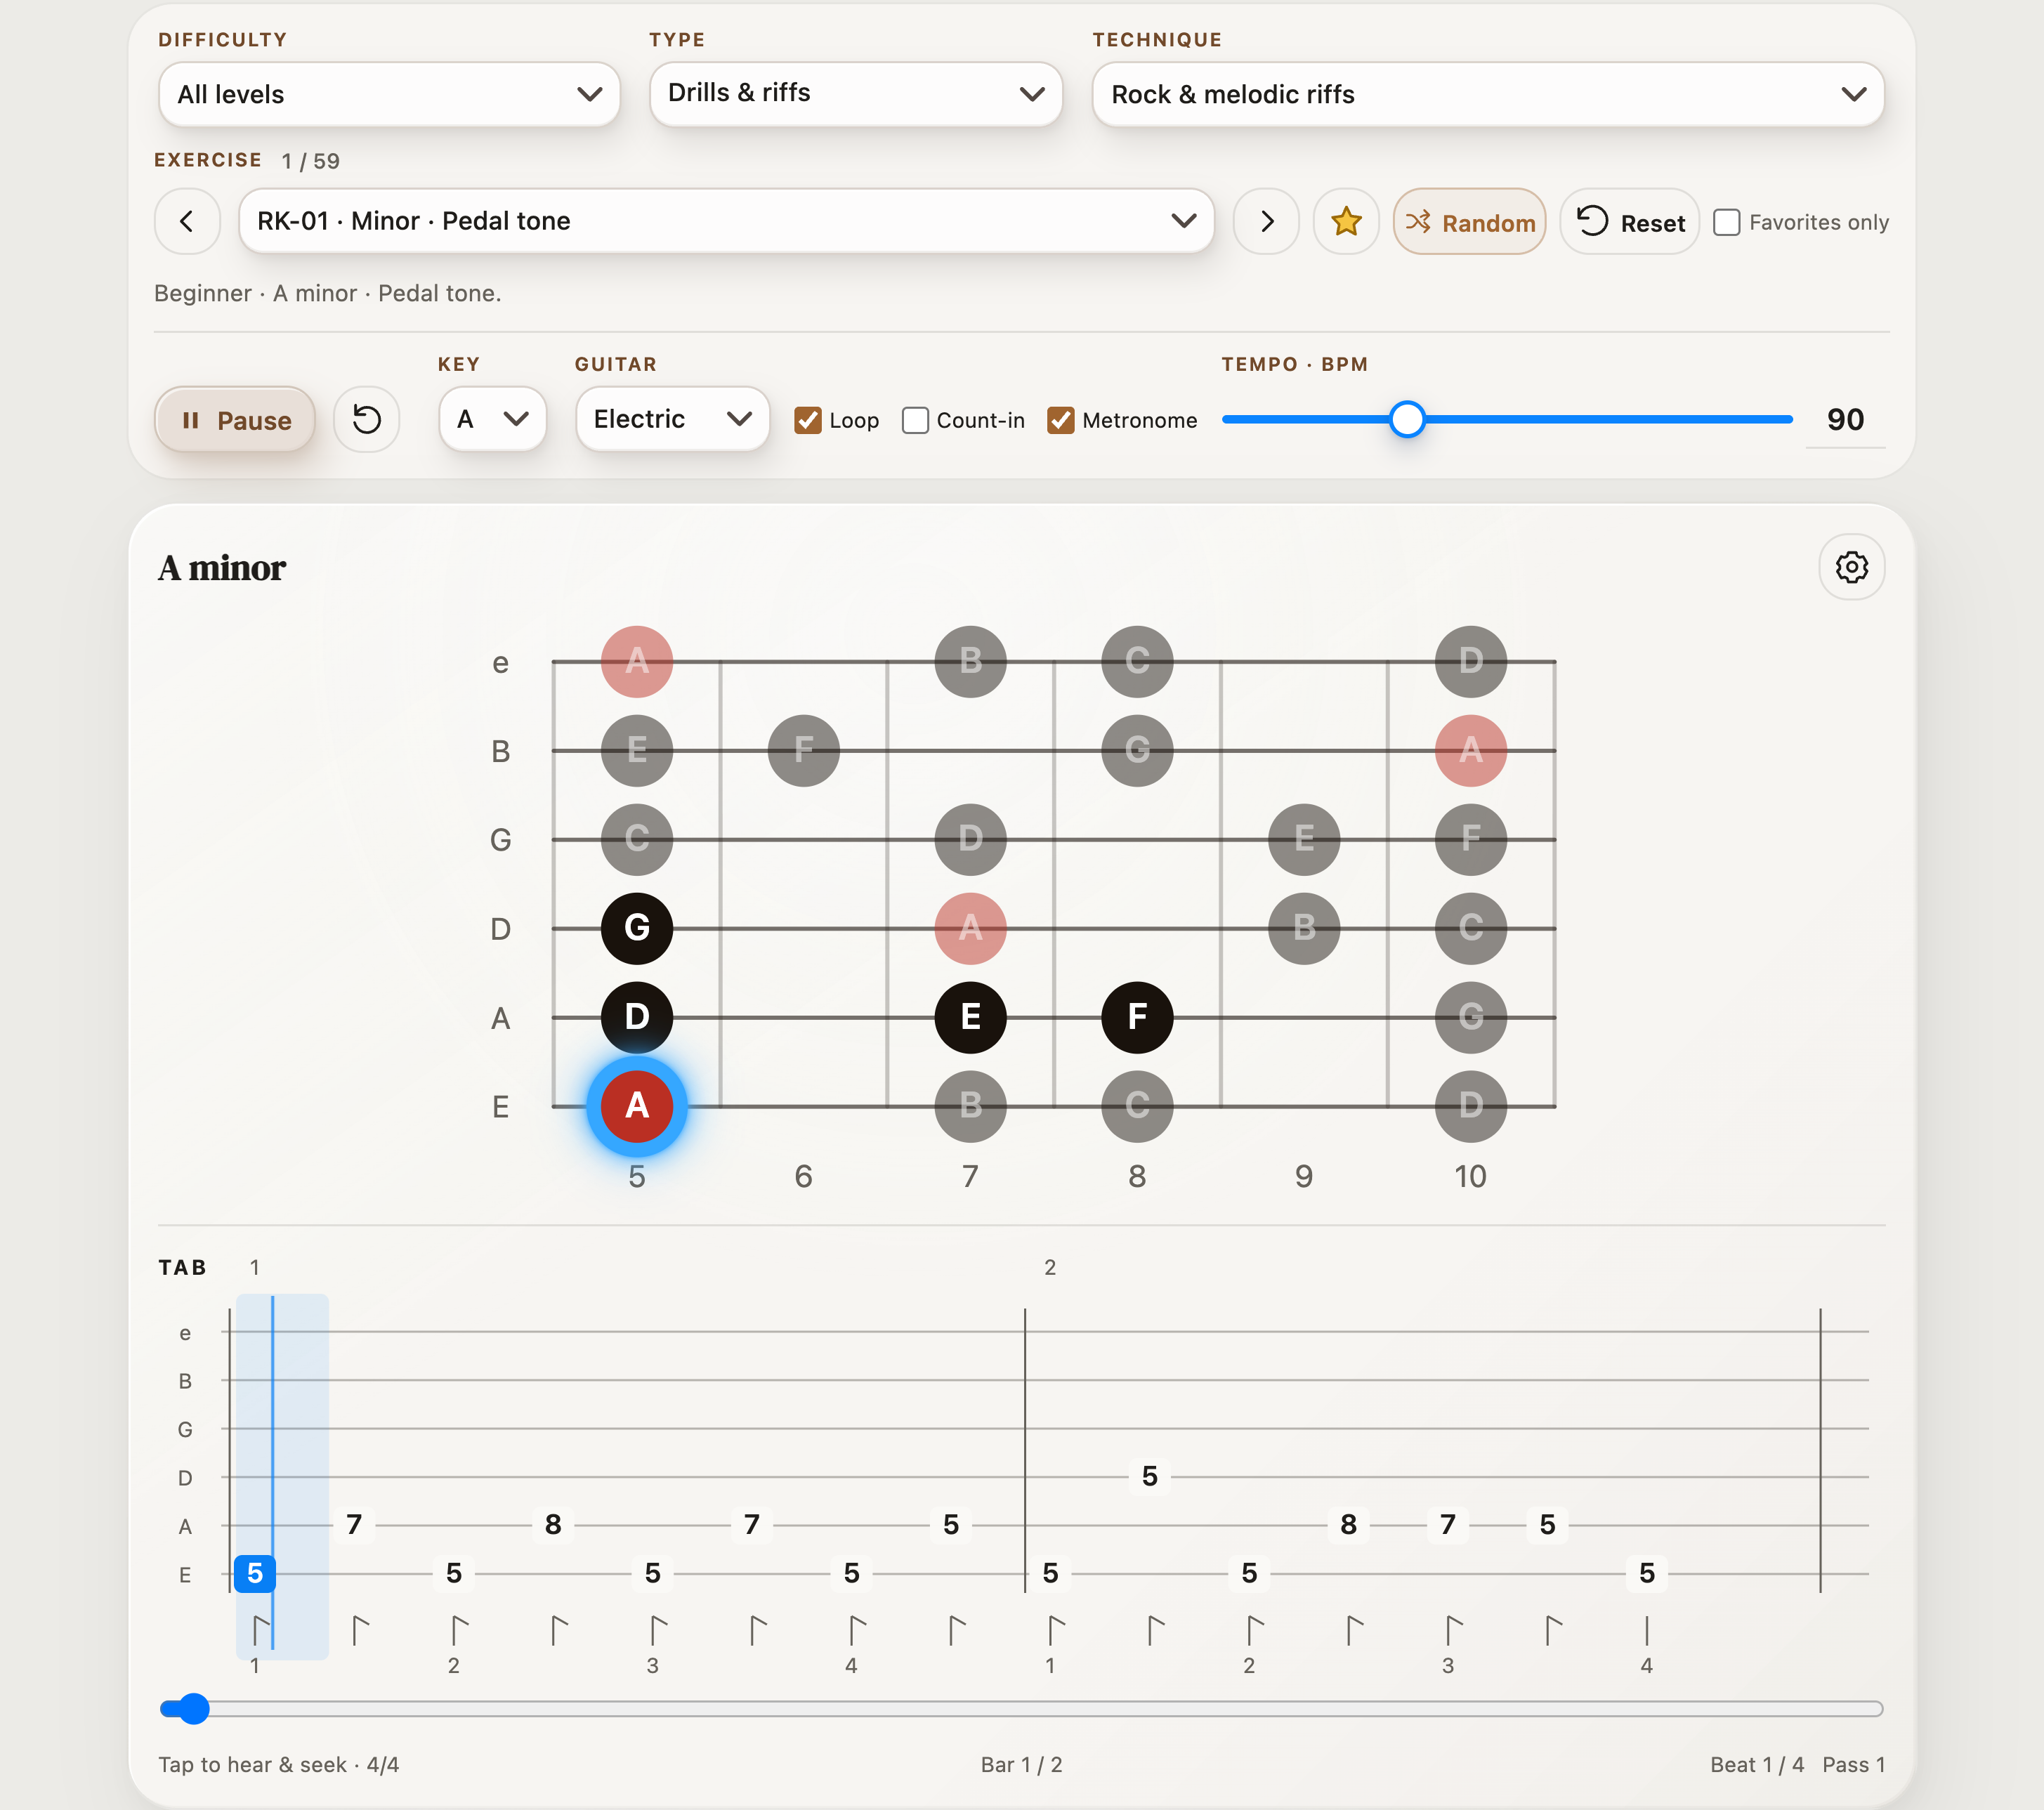
Task: Click the gray F note on the B string
Action: tap(804, 750)
